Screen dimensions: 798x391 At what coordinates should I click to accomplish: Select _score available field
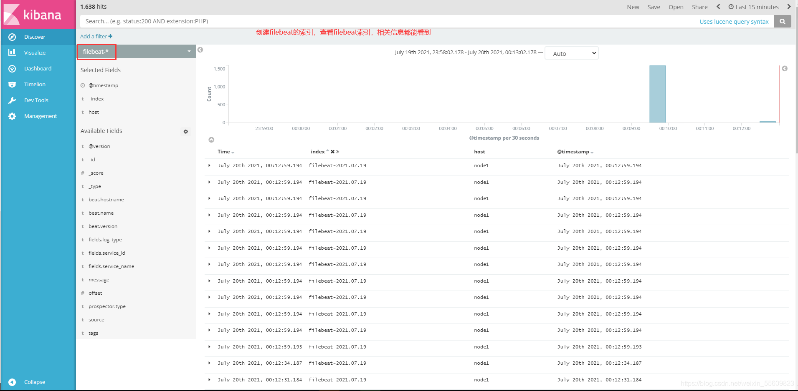tap(96, 173)
